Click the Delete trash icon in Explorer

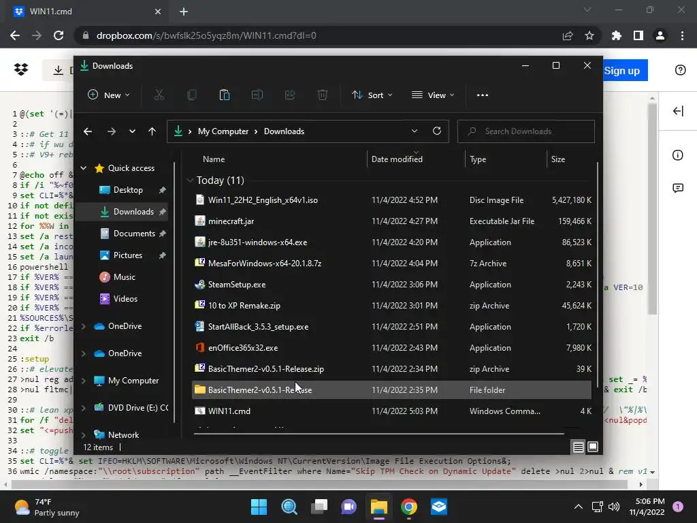coord(323,95)
